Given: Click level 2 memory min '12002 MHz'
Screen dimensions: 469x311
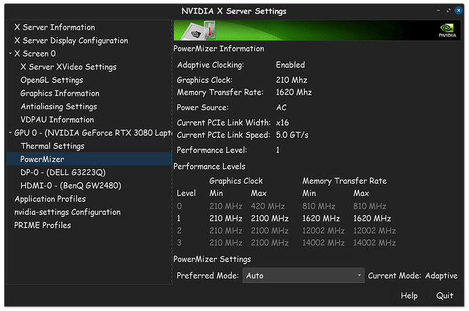Looking at the screenshot, I should click(x=323, y=231).
